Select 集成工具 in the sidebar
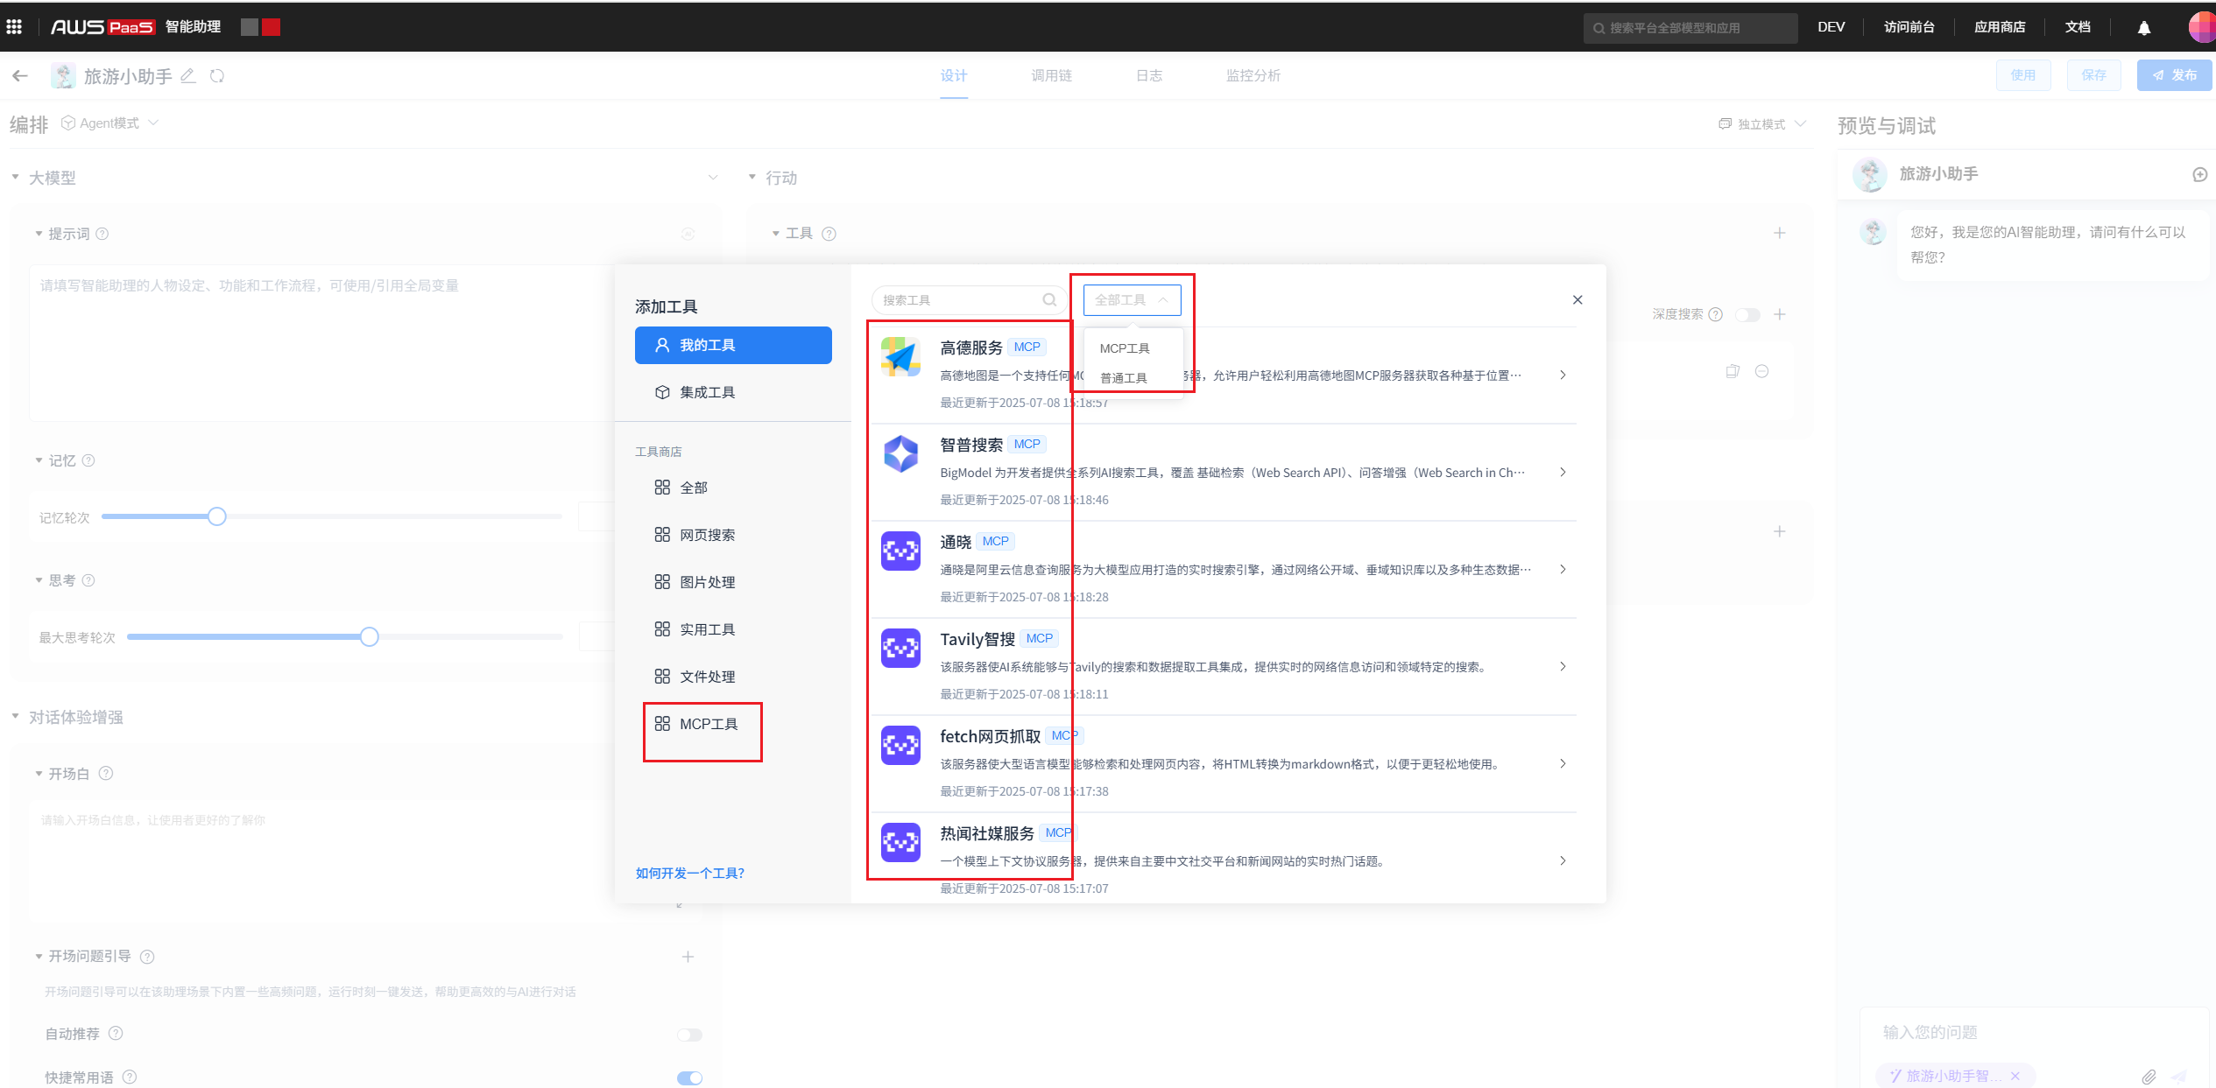This screenshot has height=1088, width=2216. pyautogui.click(x=733, y=393)
